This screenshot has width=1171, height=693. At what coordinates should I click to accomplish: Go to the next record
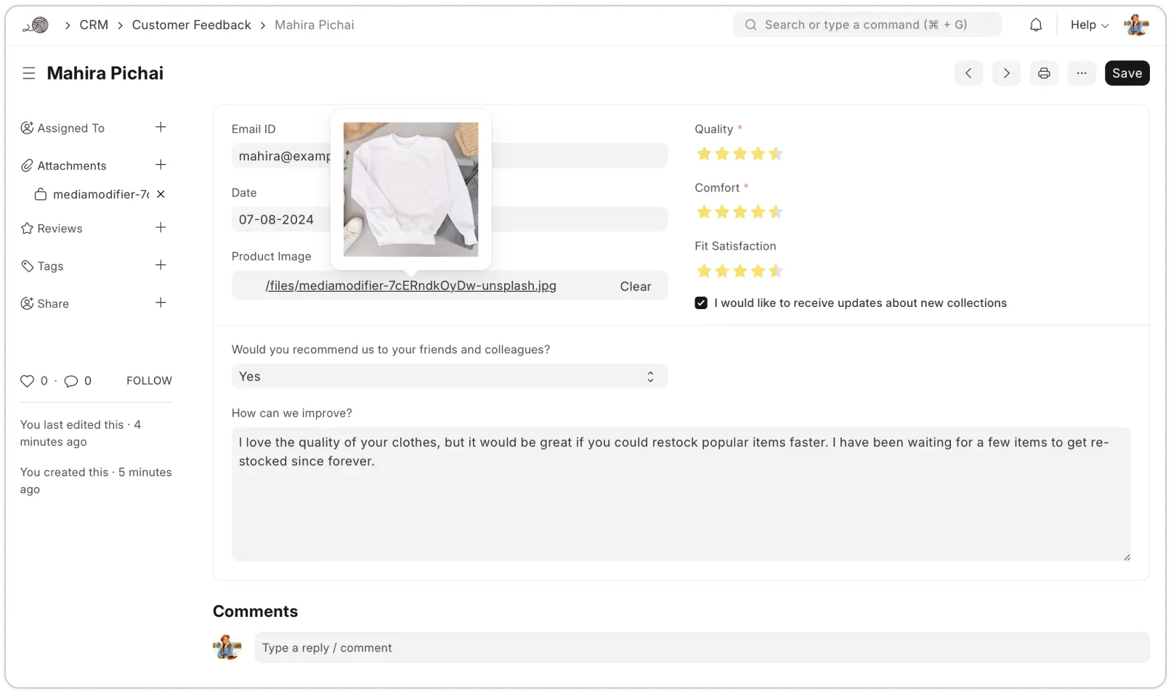[1006, 73]
